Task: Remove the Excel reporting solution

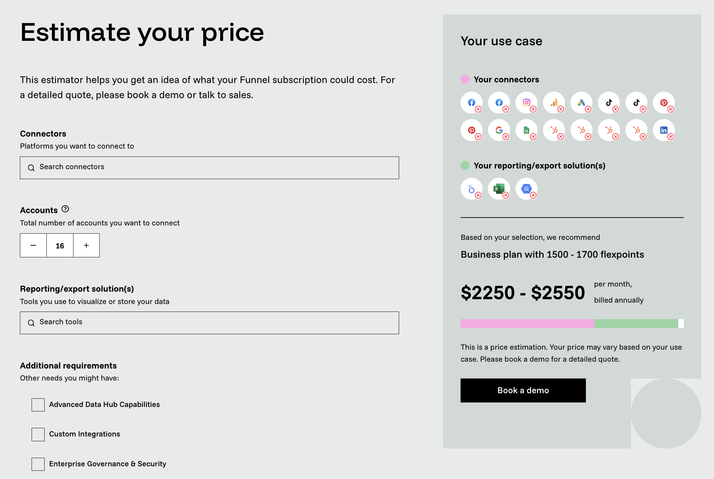Action: click(506, 195)
